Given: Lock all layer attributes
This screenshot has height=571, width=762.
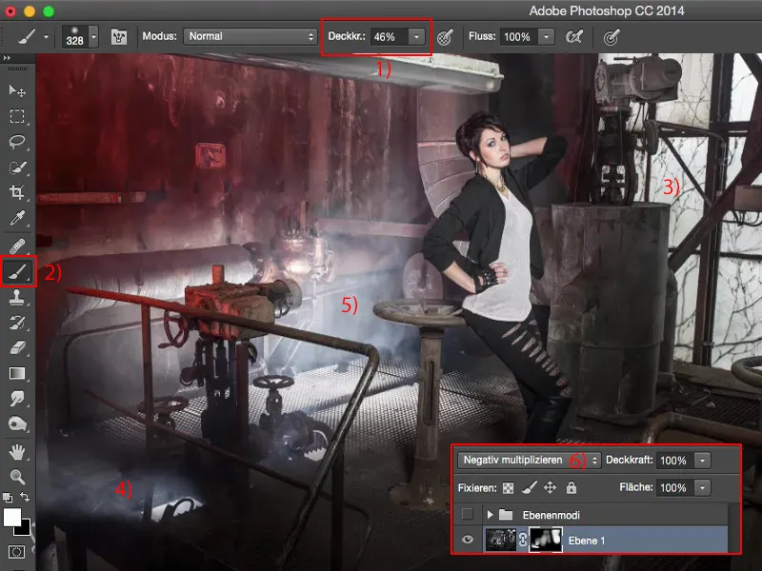Looking at the screenshot, I should click(571, 487).
